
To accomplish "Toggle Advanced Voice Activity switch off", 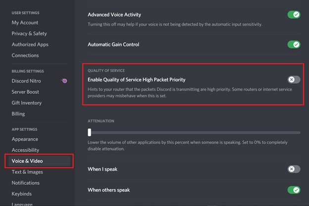I will point(294,14).
